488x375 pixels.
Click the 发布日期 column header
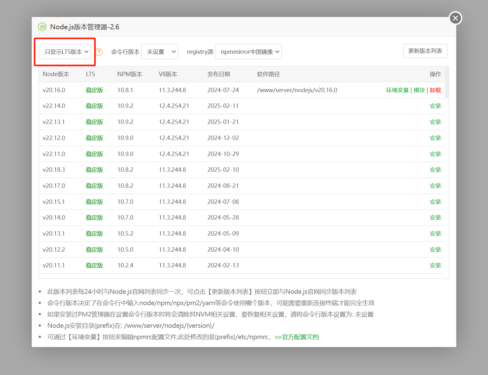click(x=219, y=74)
